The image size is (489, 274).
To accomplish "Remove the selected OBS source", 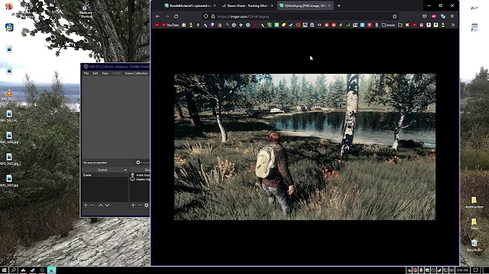I will 140,206.
